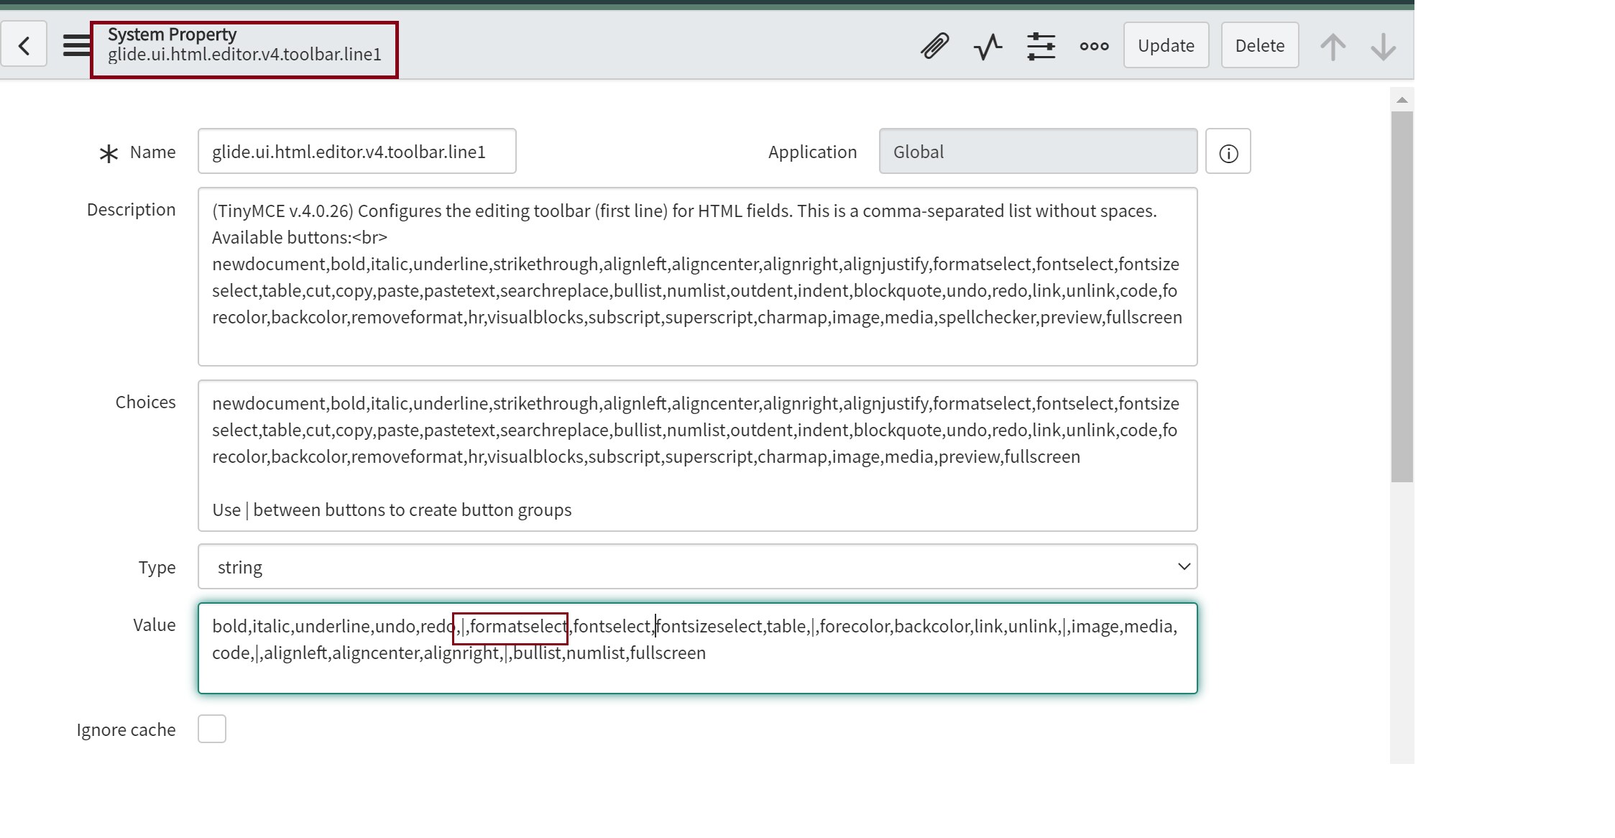
Task: Go to previous record up arrow
Action: [1333, 47]
